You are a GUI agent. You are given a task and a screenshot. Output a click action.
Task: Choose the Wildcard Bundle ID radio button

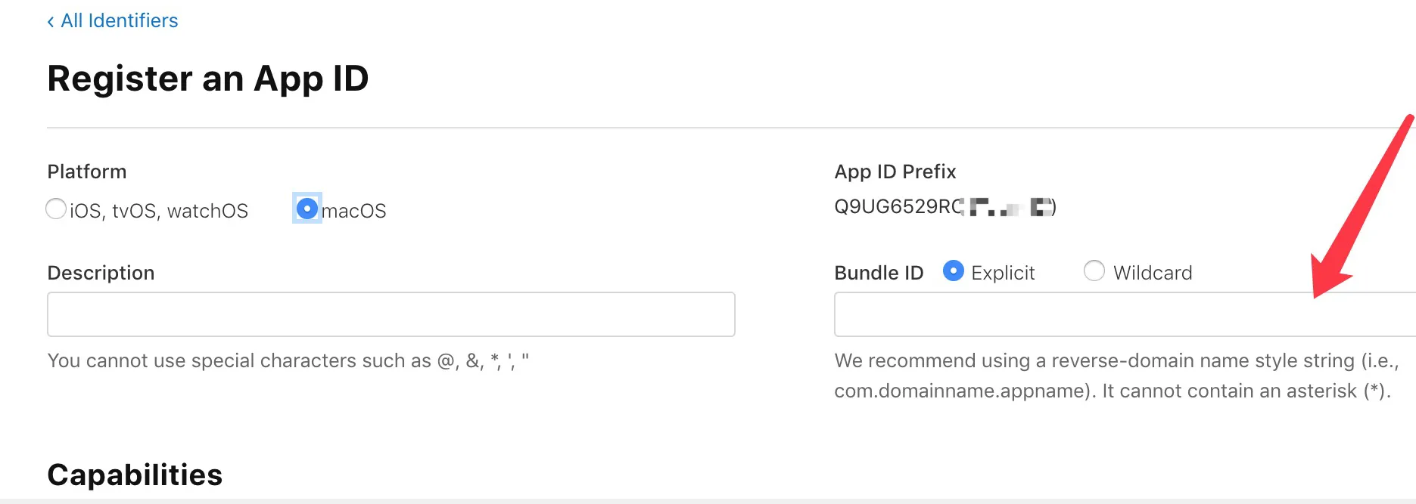1094,271
